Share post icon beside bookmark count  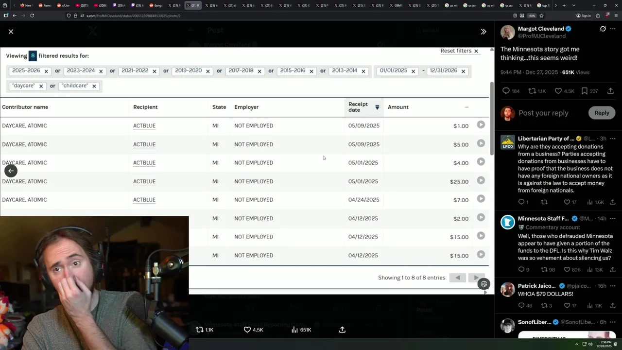pos(610,91)
